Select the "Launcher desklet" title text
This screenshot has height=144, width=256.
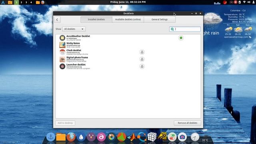pyautogui.click(x=76, y=65)
